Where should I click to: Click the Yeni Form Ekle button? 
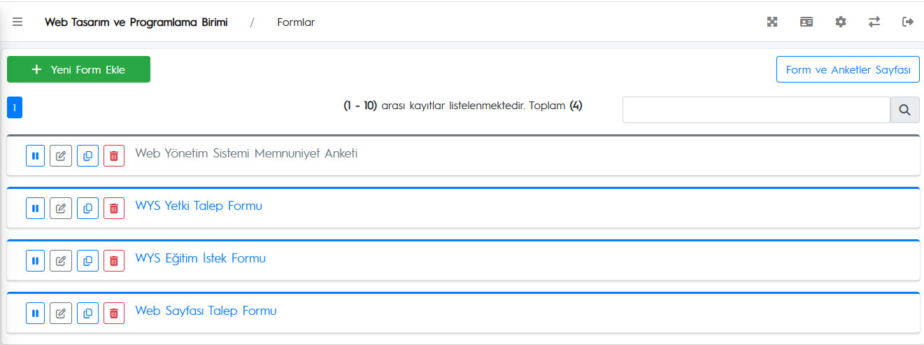(78, 69)
